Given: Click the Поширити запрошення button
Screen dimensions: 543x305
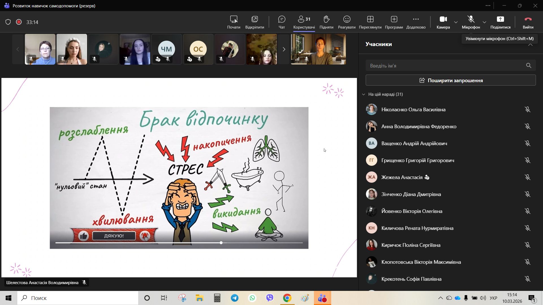Looking at the screenshot, I should pos(450,80).
